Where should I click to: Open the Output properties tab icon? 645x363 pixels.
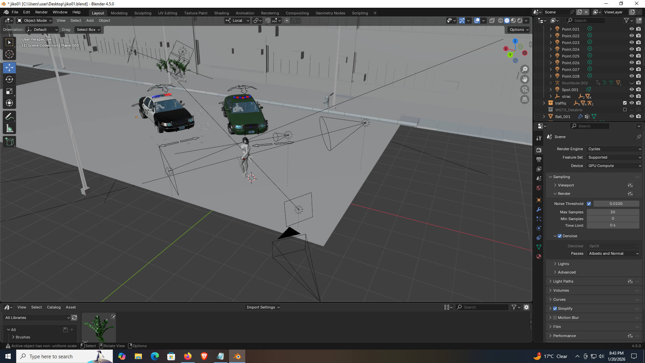pyautogui.click(x=539, y=159)
